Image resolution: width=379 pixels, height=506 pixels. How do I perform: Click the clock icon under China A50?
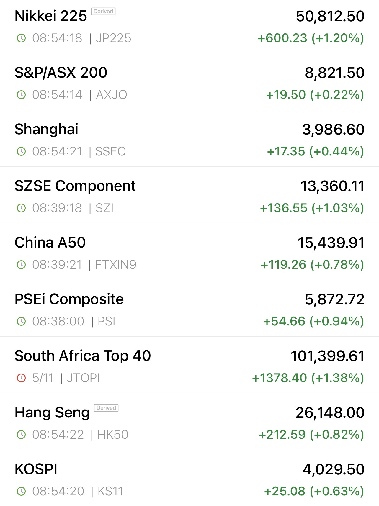(x=21, y=265)
